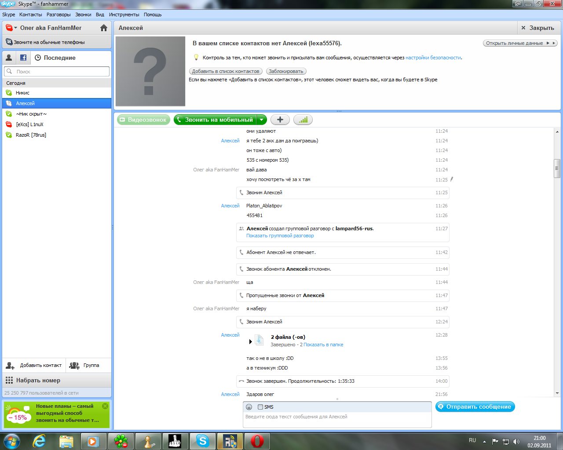Toggle the SMS checkbox
This screenshot has width=563, height=450.
pos(260,407)
